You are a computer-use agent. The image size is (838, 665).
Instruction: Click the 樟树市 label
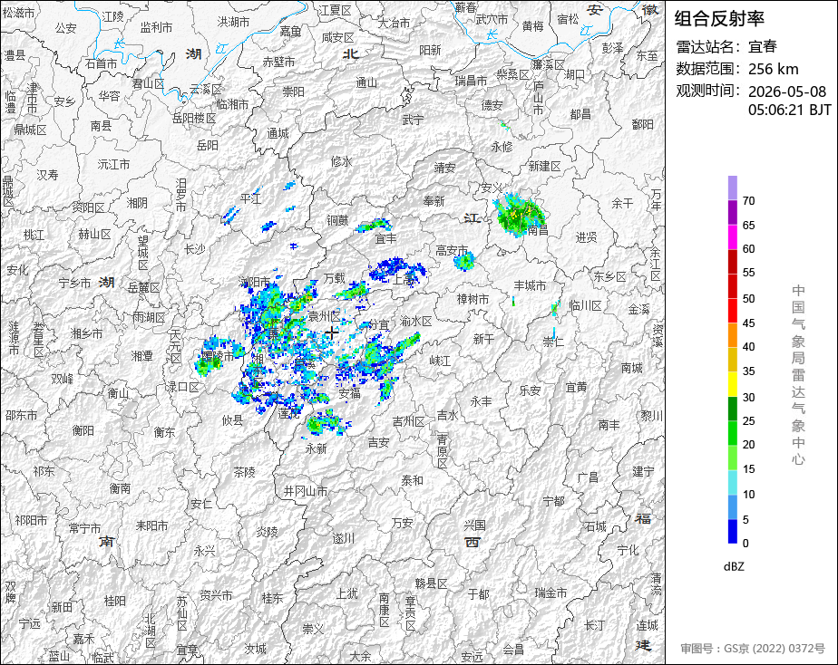(473, 299)
